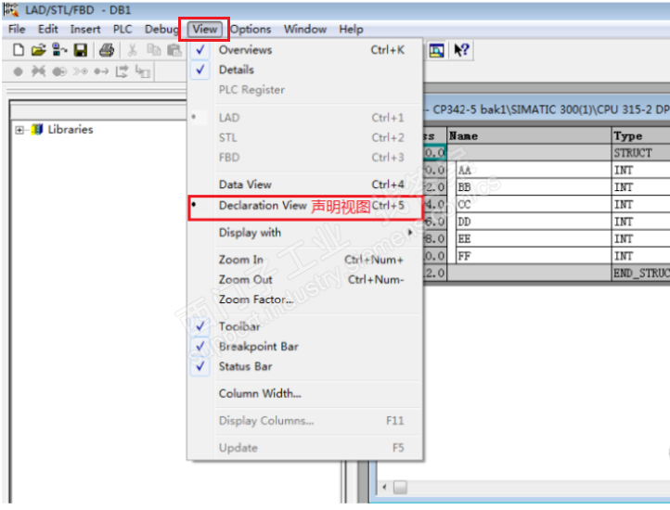Select the STL language option
This screenshot has height=510, width=670.
tap(305, 137)
